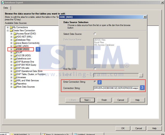Cancel the ODBC (RDO) dialog

pyautogui.click(x=121, y=100)
